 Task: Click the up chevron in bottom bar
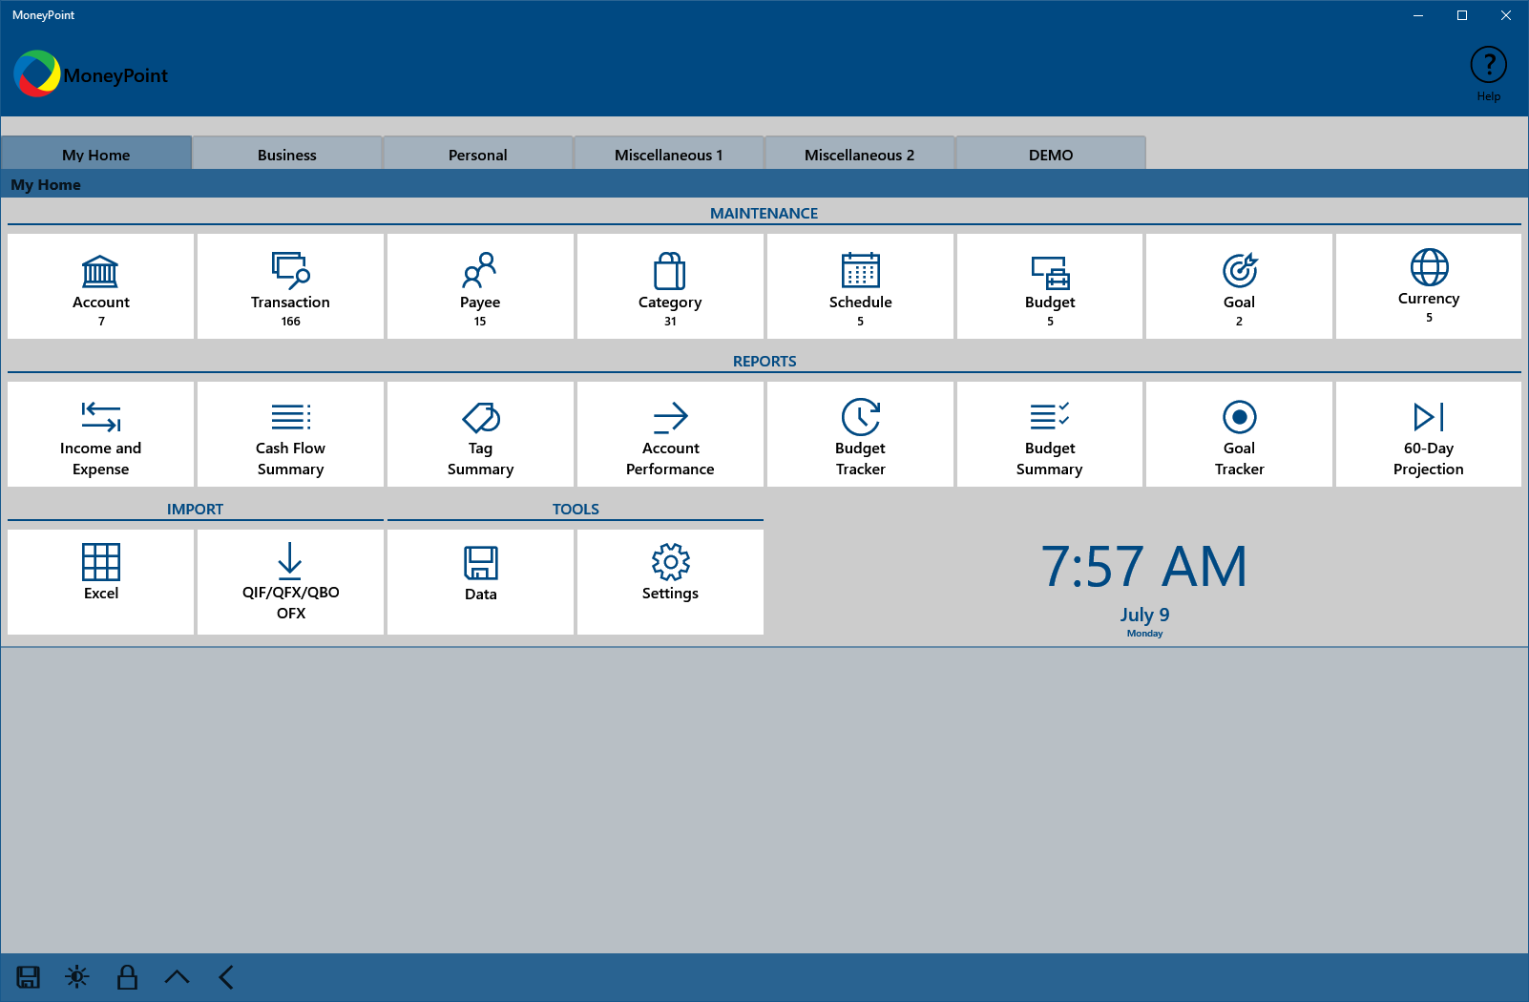[177, 977]
